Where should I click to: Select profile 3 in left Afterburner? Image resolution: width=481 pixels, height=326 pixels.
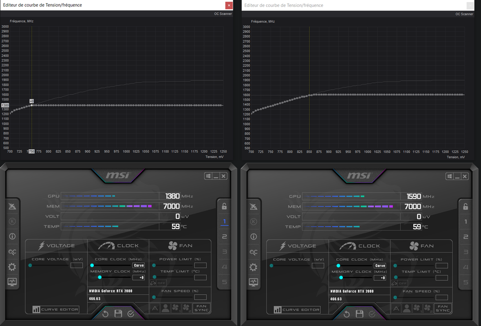tap(224, 252)
